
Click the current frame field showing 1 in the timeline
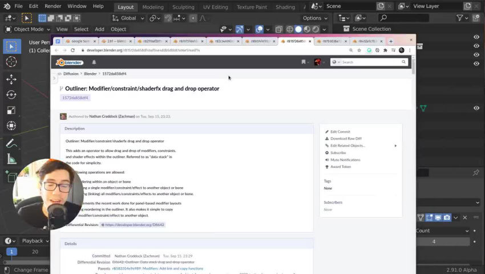[x=11, y=252]
